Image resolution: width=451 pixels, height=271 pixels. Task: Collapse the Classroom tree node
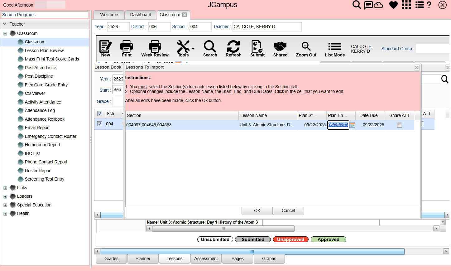pos(5,34)
